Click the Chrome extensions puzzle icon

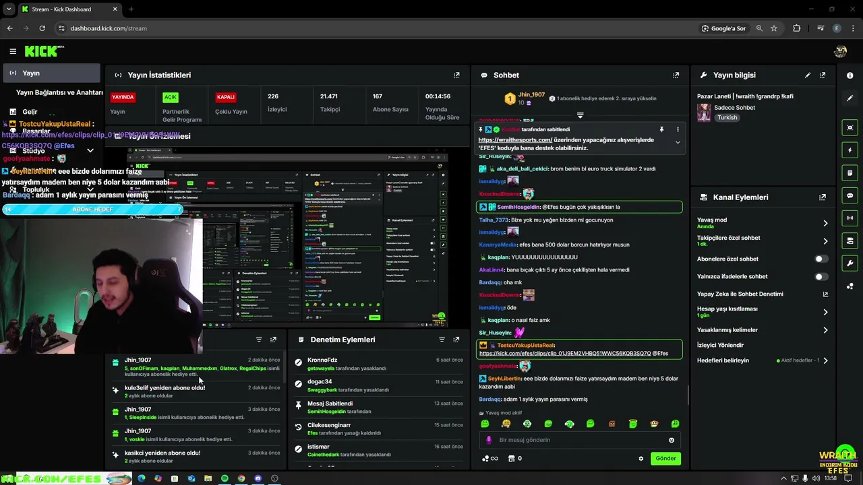click(797, 28)
